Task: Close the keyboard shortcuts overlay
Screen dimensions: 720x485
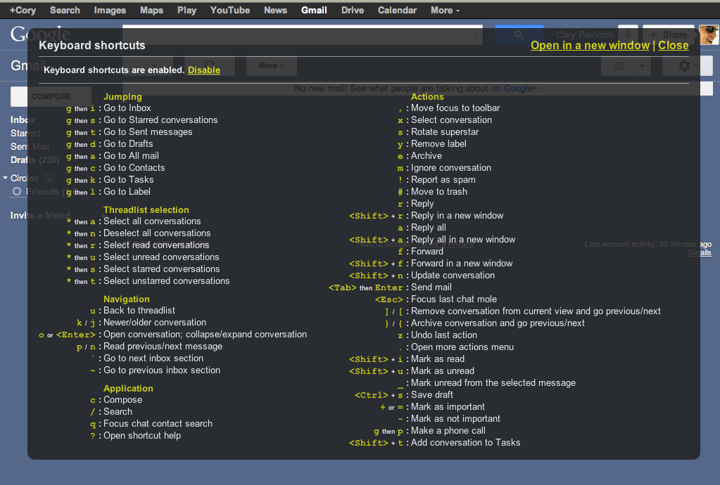Action: 673,46
